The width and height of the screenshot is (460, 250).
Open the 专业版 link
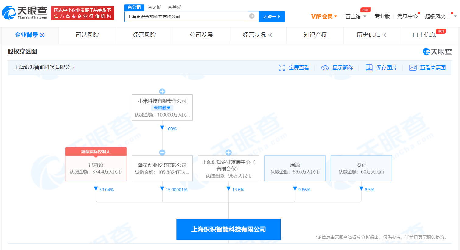coord(382,16)
